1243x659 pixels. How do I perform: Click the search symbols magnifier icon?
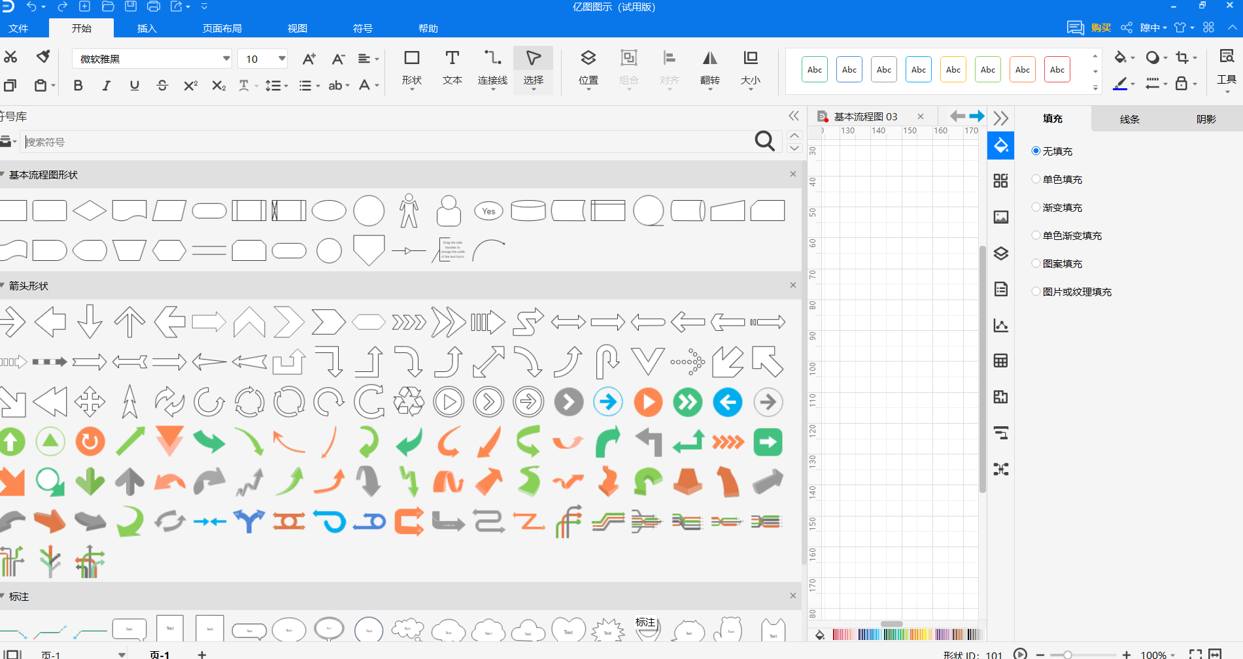click(x=764, y=141)
